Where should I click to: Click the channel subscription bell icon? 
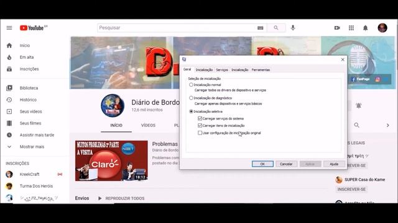click(358, 106)
